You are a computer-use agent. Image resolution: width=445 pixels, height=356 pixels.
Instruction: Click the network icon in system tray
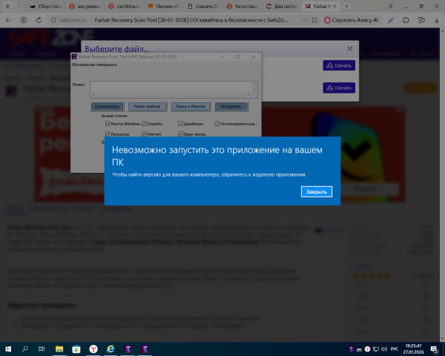tap(376, 349)
